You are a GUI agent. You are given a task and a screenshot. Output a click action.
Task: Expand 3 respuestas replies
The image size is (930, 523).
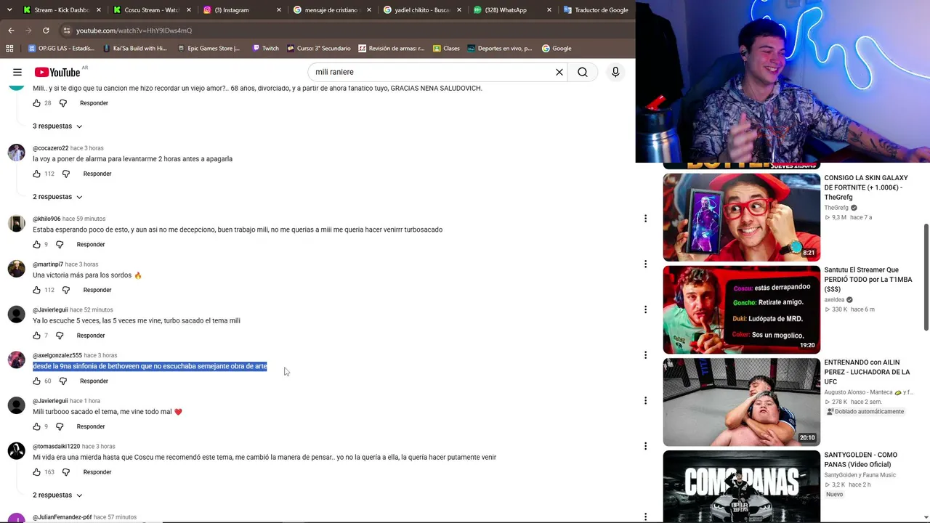(57, 126)
